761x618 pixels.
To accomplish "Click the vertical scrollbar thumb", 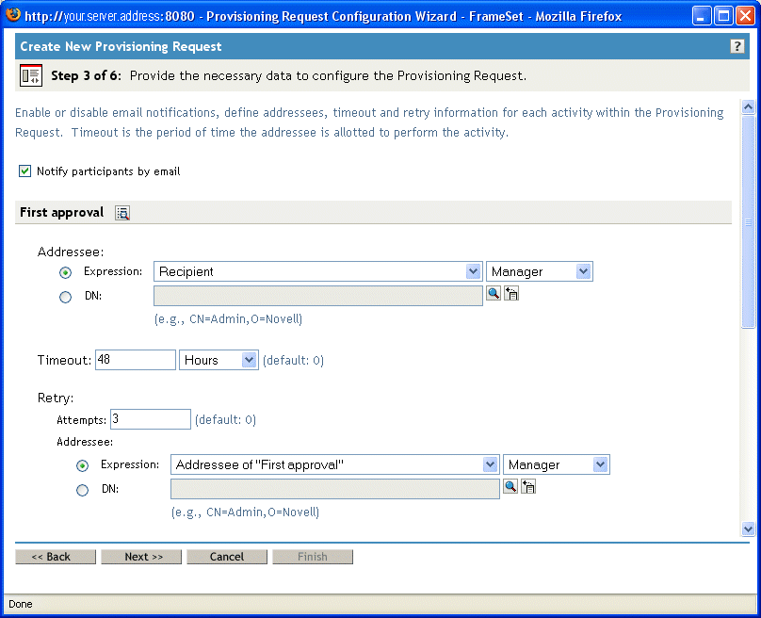I will 749,221.
